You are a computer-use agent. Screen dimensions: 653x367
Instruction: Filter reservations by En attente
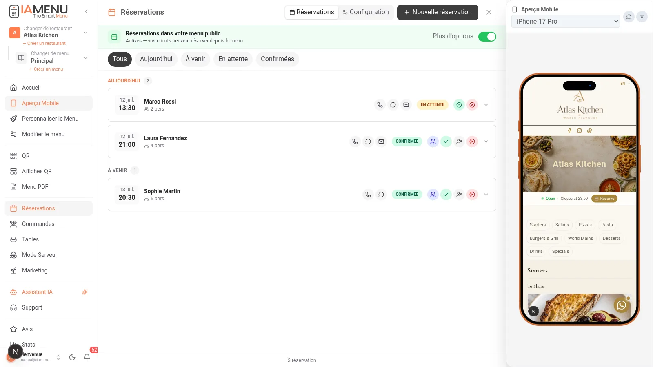point(233,59)
